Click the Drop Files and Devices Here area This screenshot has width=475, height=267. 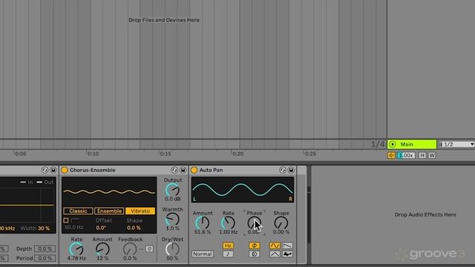(x=164, y=20)
